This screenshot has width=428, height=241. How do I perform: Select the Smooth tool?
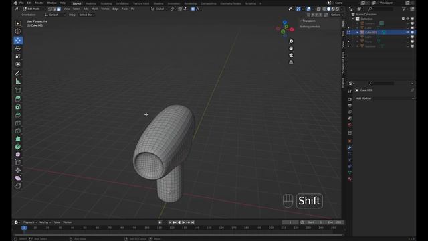tap(18, 155)
